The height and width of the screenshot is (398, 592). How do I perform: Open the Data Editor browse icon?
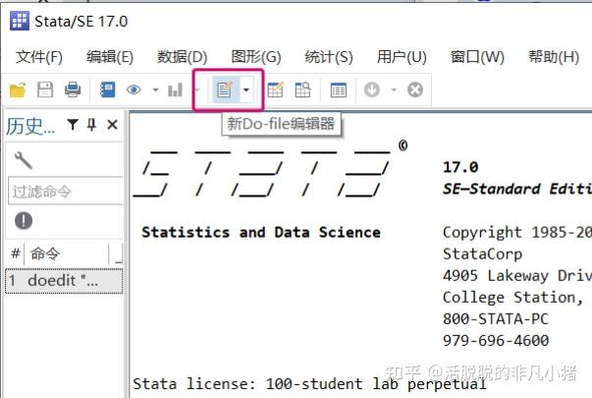click(x=302, y=89)
